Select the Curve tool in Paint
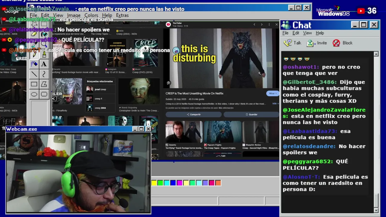386x217 pixels. click(44, 74)
